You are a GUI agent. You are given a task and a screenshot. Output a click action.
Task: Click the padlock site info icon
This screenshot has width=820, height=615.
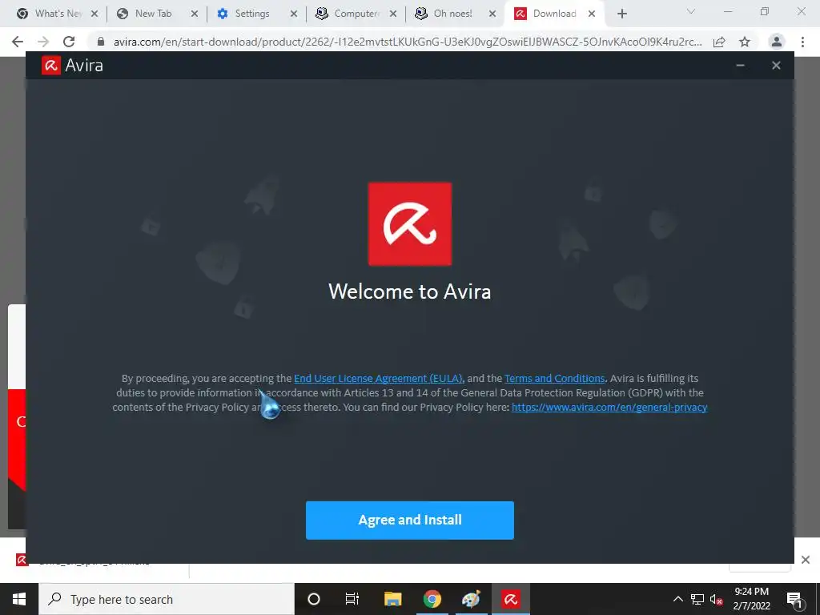tap(101, 42)
